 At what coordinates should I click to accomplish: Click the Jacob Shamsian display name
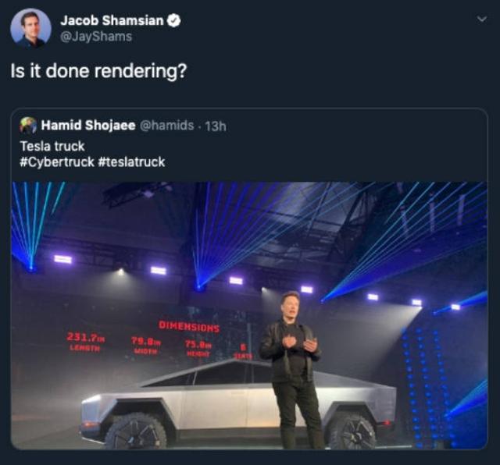coord(113,20)
